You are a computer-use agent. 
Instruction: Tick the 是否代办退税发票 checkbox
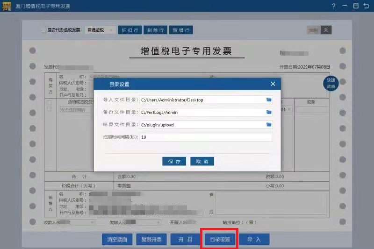coord(43,30)
